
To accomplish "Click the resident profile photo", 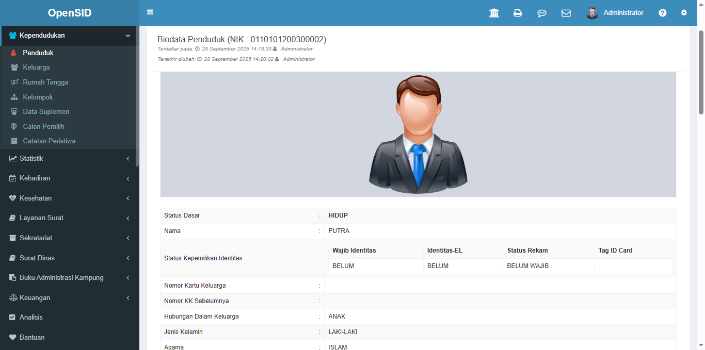I will click(x=418, y=135).
